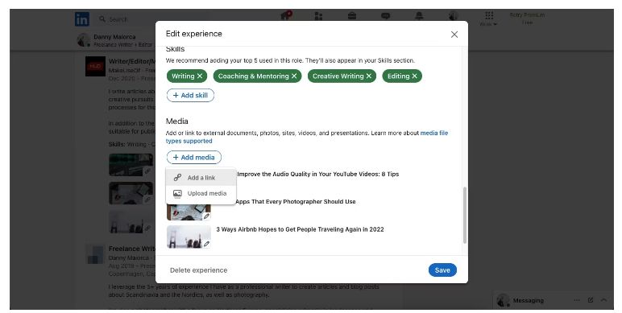This screenshot has width=622, height=313.
Task: Open the Notifications bell icon
Action: (419, 16)
